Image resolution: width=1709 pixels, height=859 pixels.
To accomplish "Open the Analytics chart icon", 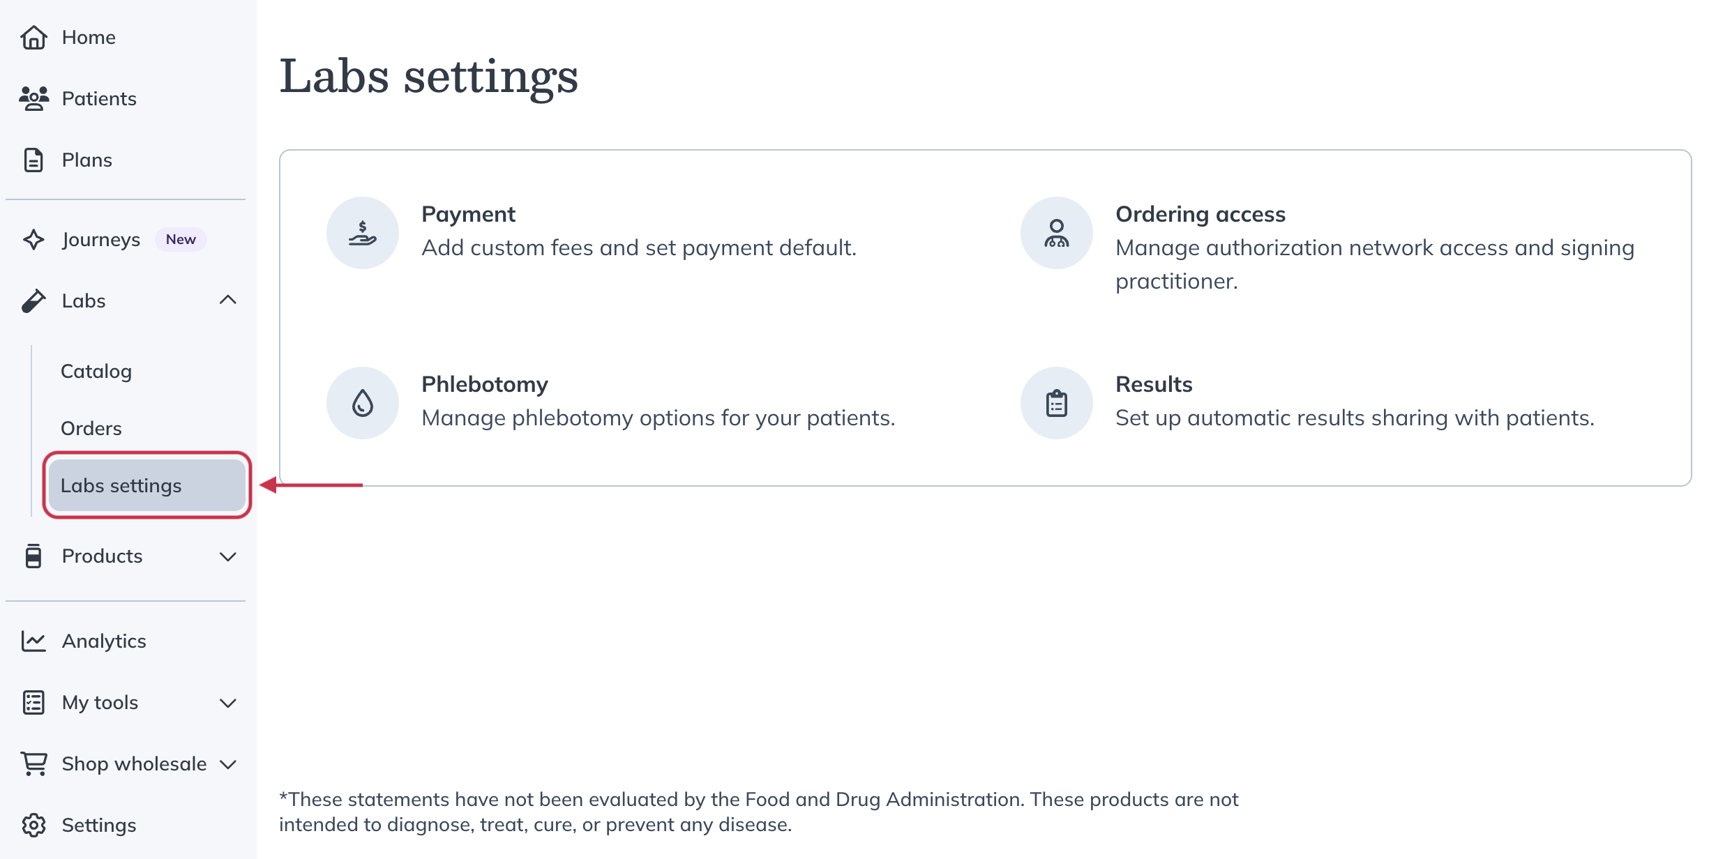I will [33, 641].
